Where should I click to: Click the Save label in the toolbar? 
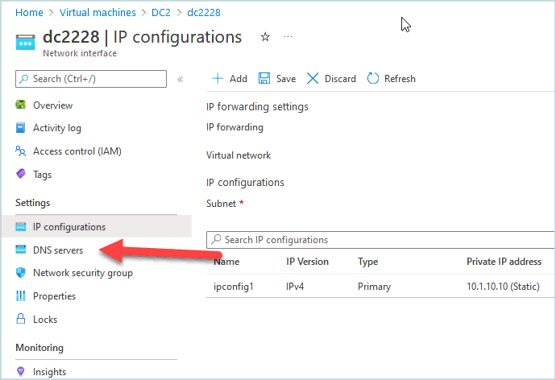(x=286, y=79)
